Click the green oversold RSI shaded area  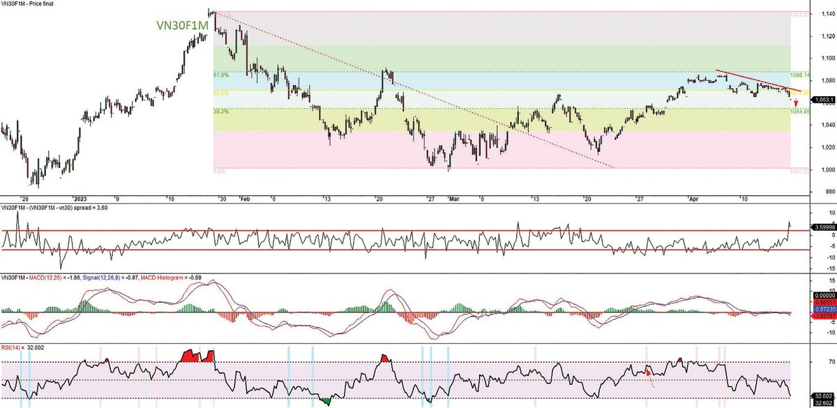(x=322, y=400)
